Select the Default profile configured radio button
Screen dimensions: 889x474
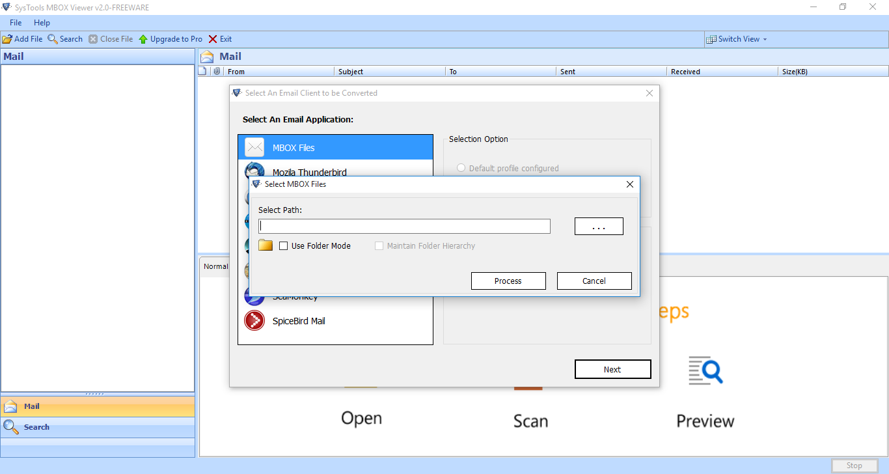[x=461, y=167]
